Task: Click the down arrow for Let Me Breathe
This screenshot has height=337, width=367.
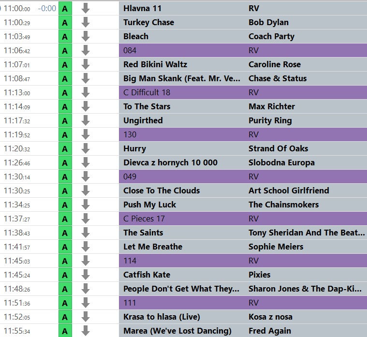Action: tap(86, 247)
